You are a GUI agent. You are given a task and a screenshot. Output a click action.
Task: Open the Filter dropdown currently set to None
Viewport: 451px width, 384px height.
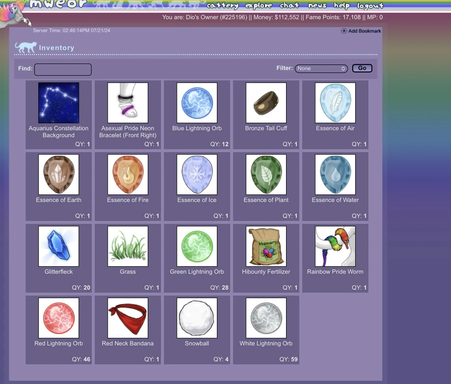coord(321,68)
